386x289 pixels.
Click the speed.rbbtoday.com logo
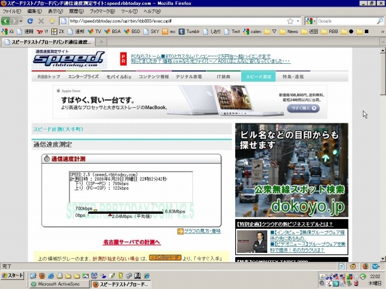point(69,58)
